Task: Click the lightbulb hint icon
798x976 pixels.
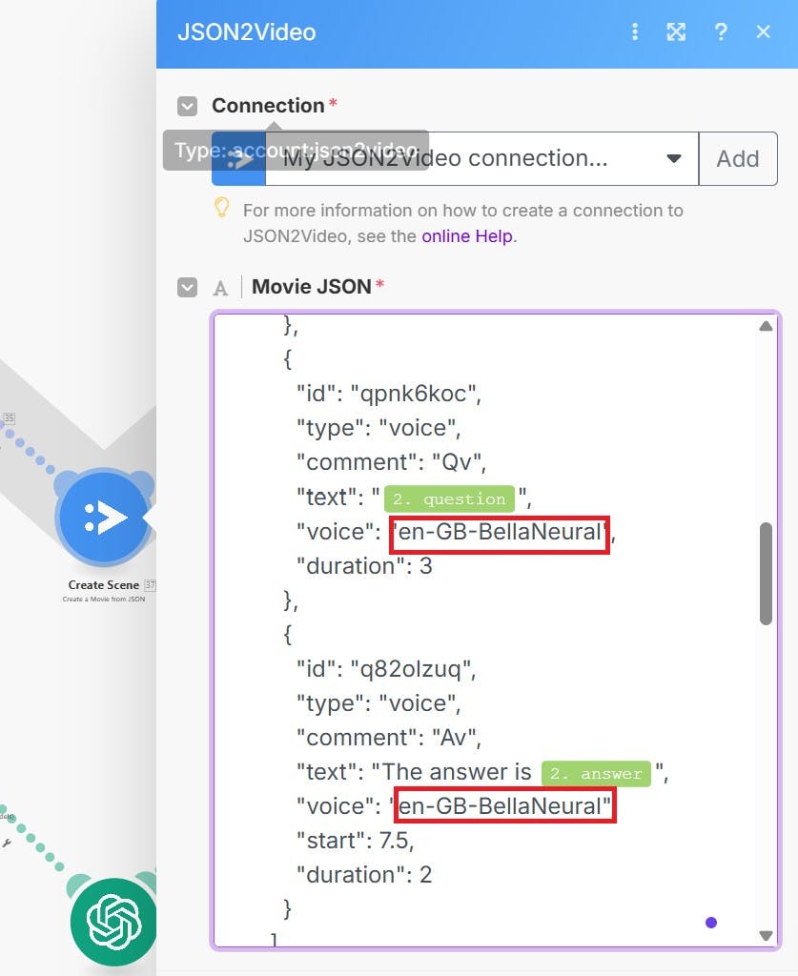Action: pos(222,207)
